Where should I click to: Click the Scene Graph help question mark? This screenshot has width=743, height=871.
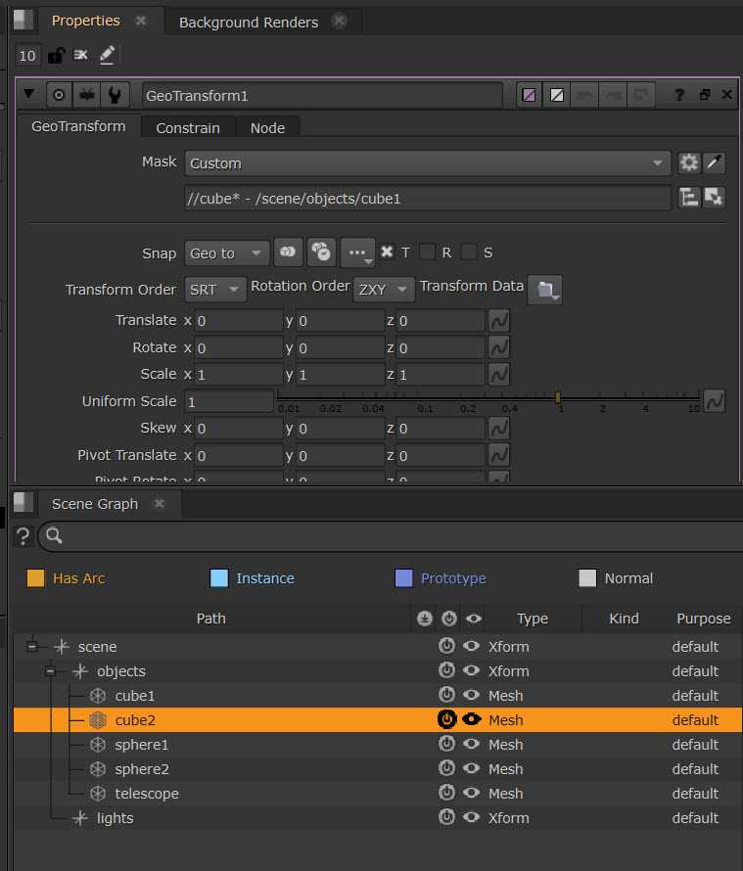[23, 536]
